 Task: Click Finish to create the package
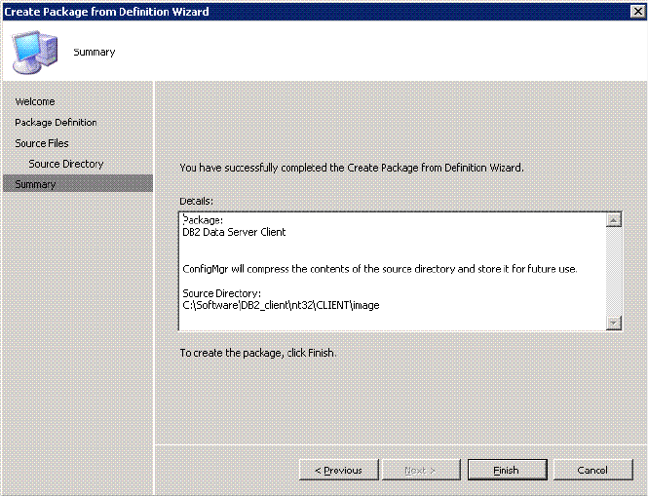506,470
